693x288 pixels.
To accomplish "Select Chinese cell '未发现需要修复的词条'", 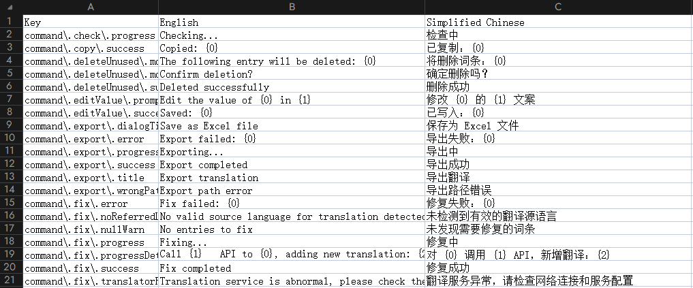I will (x=559, y=229).
